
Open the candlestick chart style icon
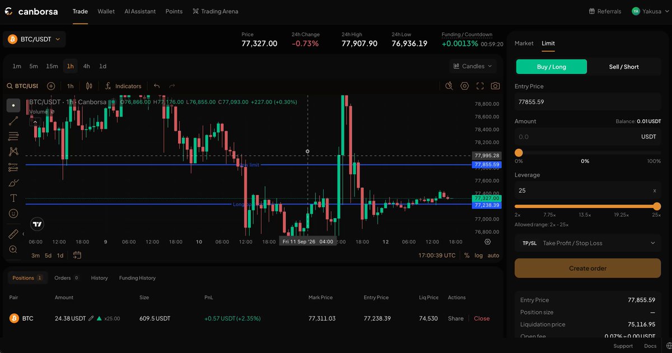89,86
